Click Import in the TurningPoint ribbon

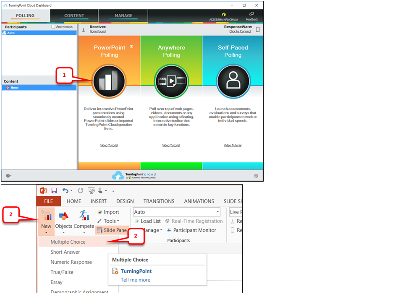(x=108, y=212)
